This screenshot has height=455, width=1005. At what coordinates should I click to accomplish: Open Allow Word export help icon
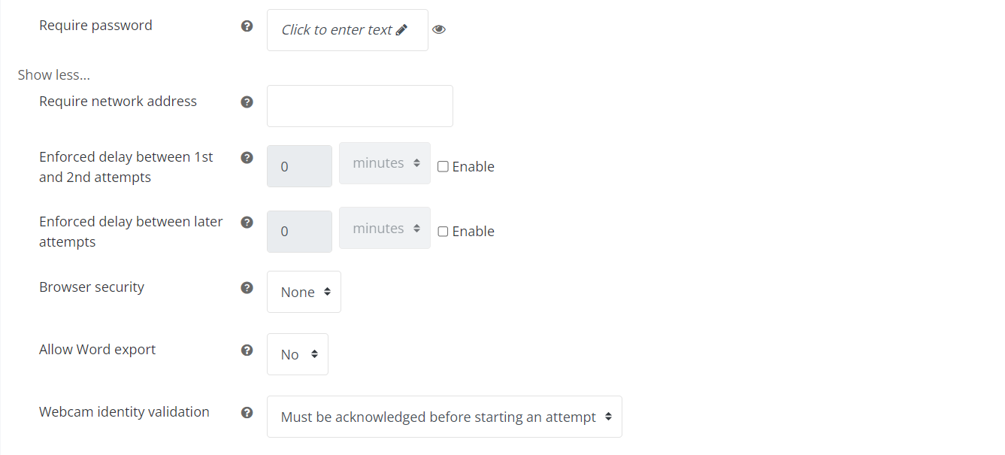click(x=247, y=350)
